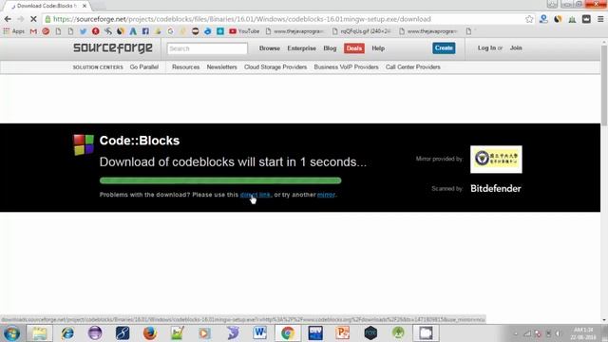Open the Browse menu
This screenshot has width=608, height=342.
tap(270, 48)
